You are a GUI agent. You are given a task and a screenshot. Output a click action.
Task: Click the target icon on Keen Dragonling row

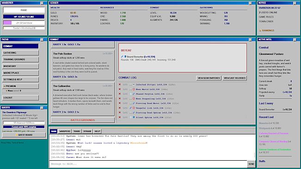[134, 99]
